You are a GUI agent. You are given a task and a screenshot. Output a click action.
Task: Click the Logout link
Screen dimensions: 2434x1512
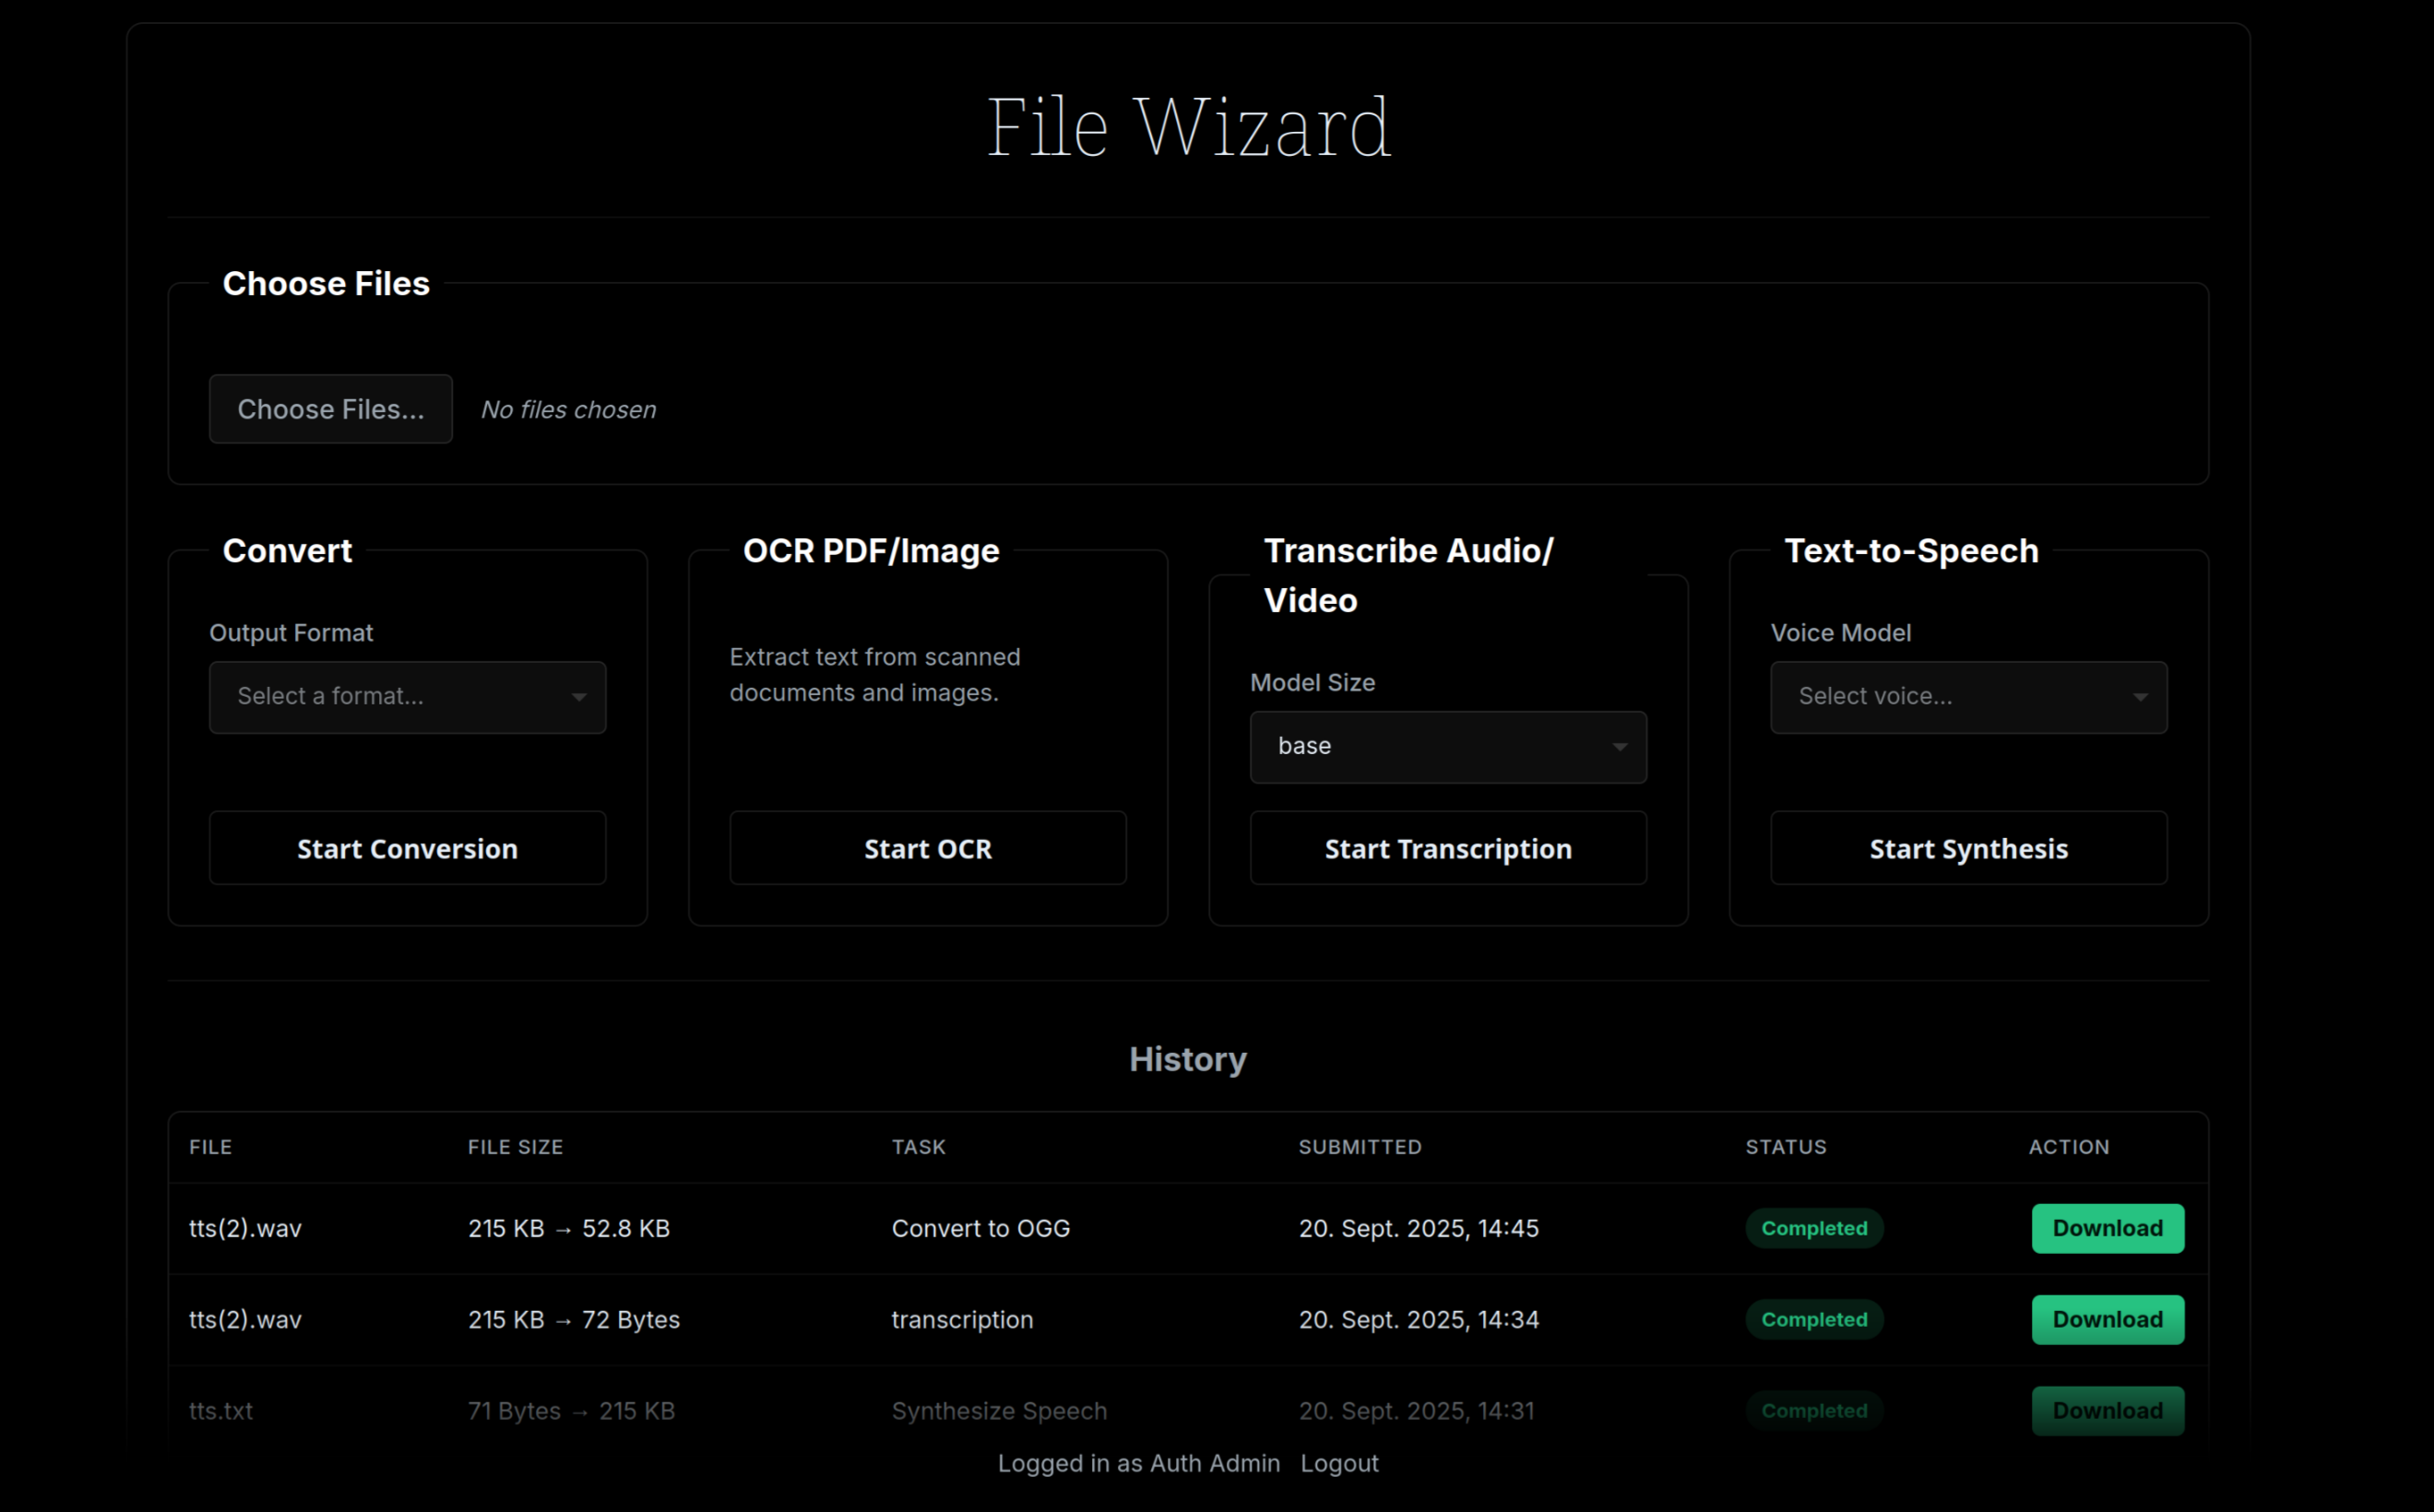pyautogui.click(x=1339, y=1463)
